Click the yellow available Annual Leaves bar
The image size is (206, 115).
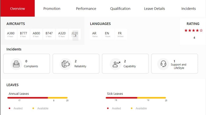58,98
